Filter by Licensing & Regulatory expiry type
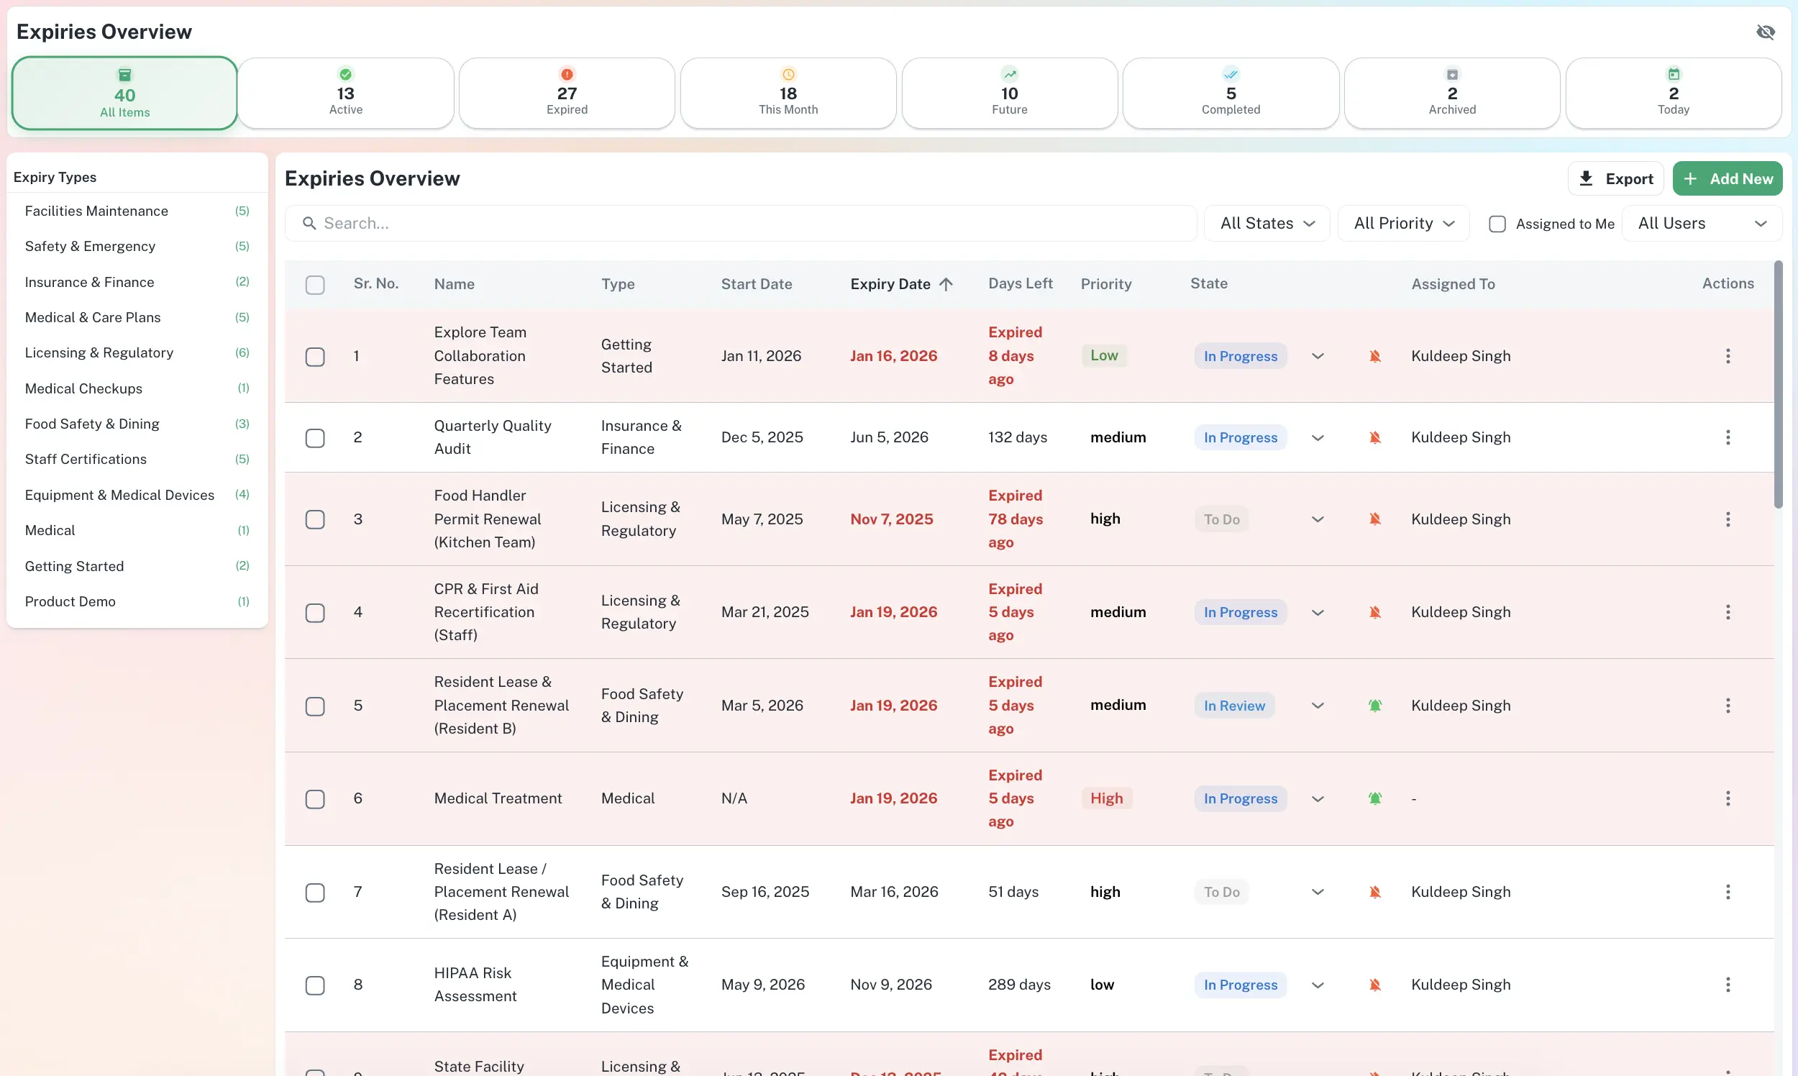1798x1076 pixels. (x=137, y=353)
